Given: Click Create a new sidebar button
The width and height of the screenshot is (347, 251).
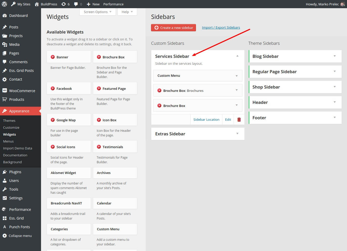Looking at the screenshot, I should [x=174, y=28].
